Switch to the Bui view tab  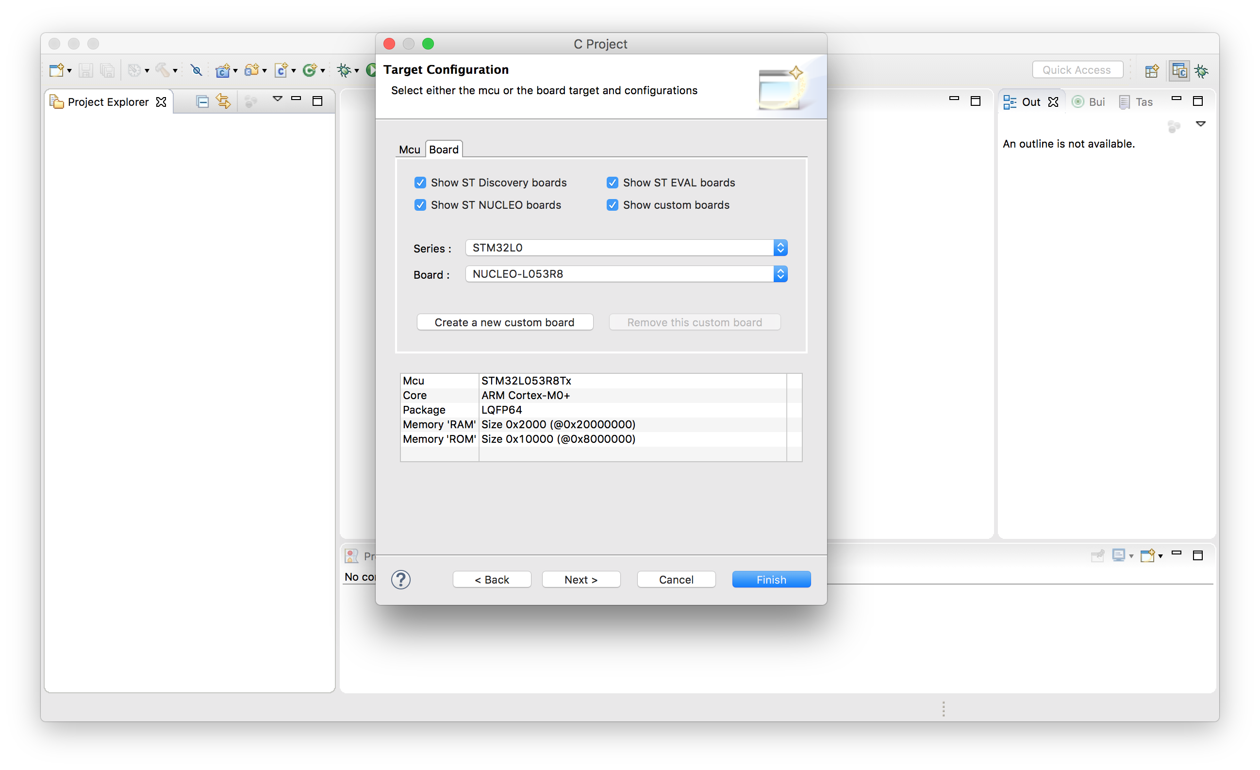coord(1089,102)
